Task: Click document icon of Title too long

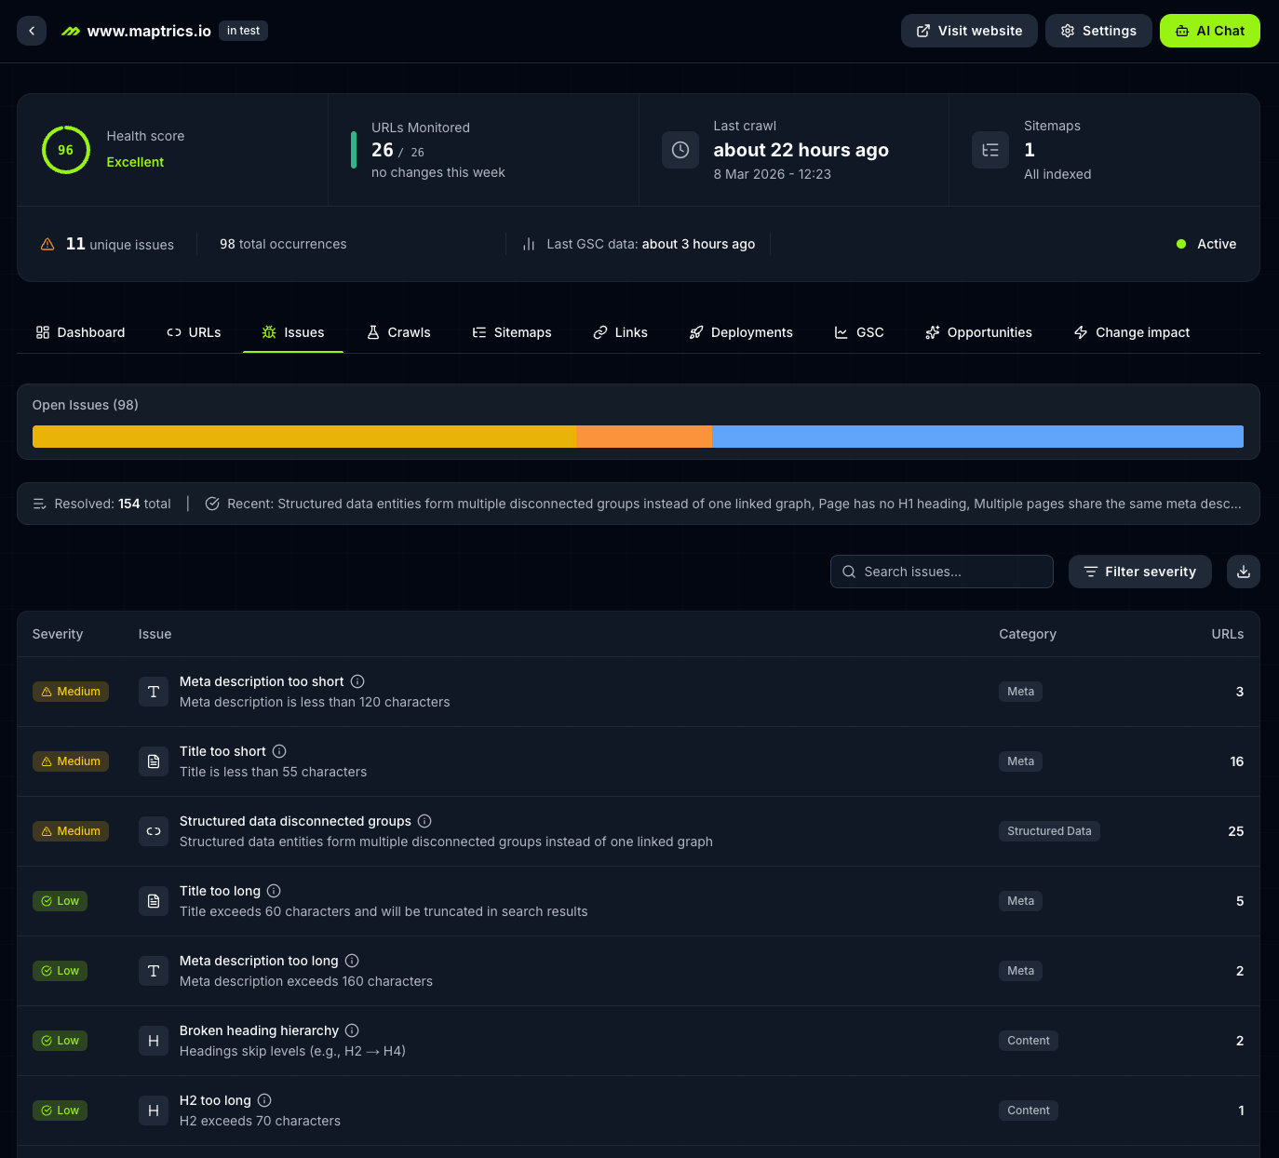Action: tap(154, 901)
